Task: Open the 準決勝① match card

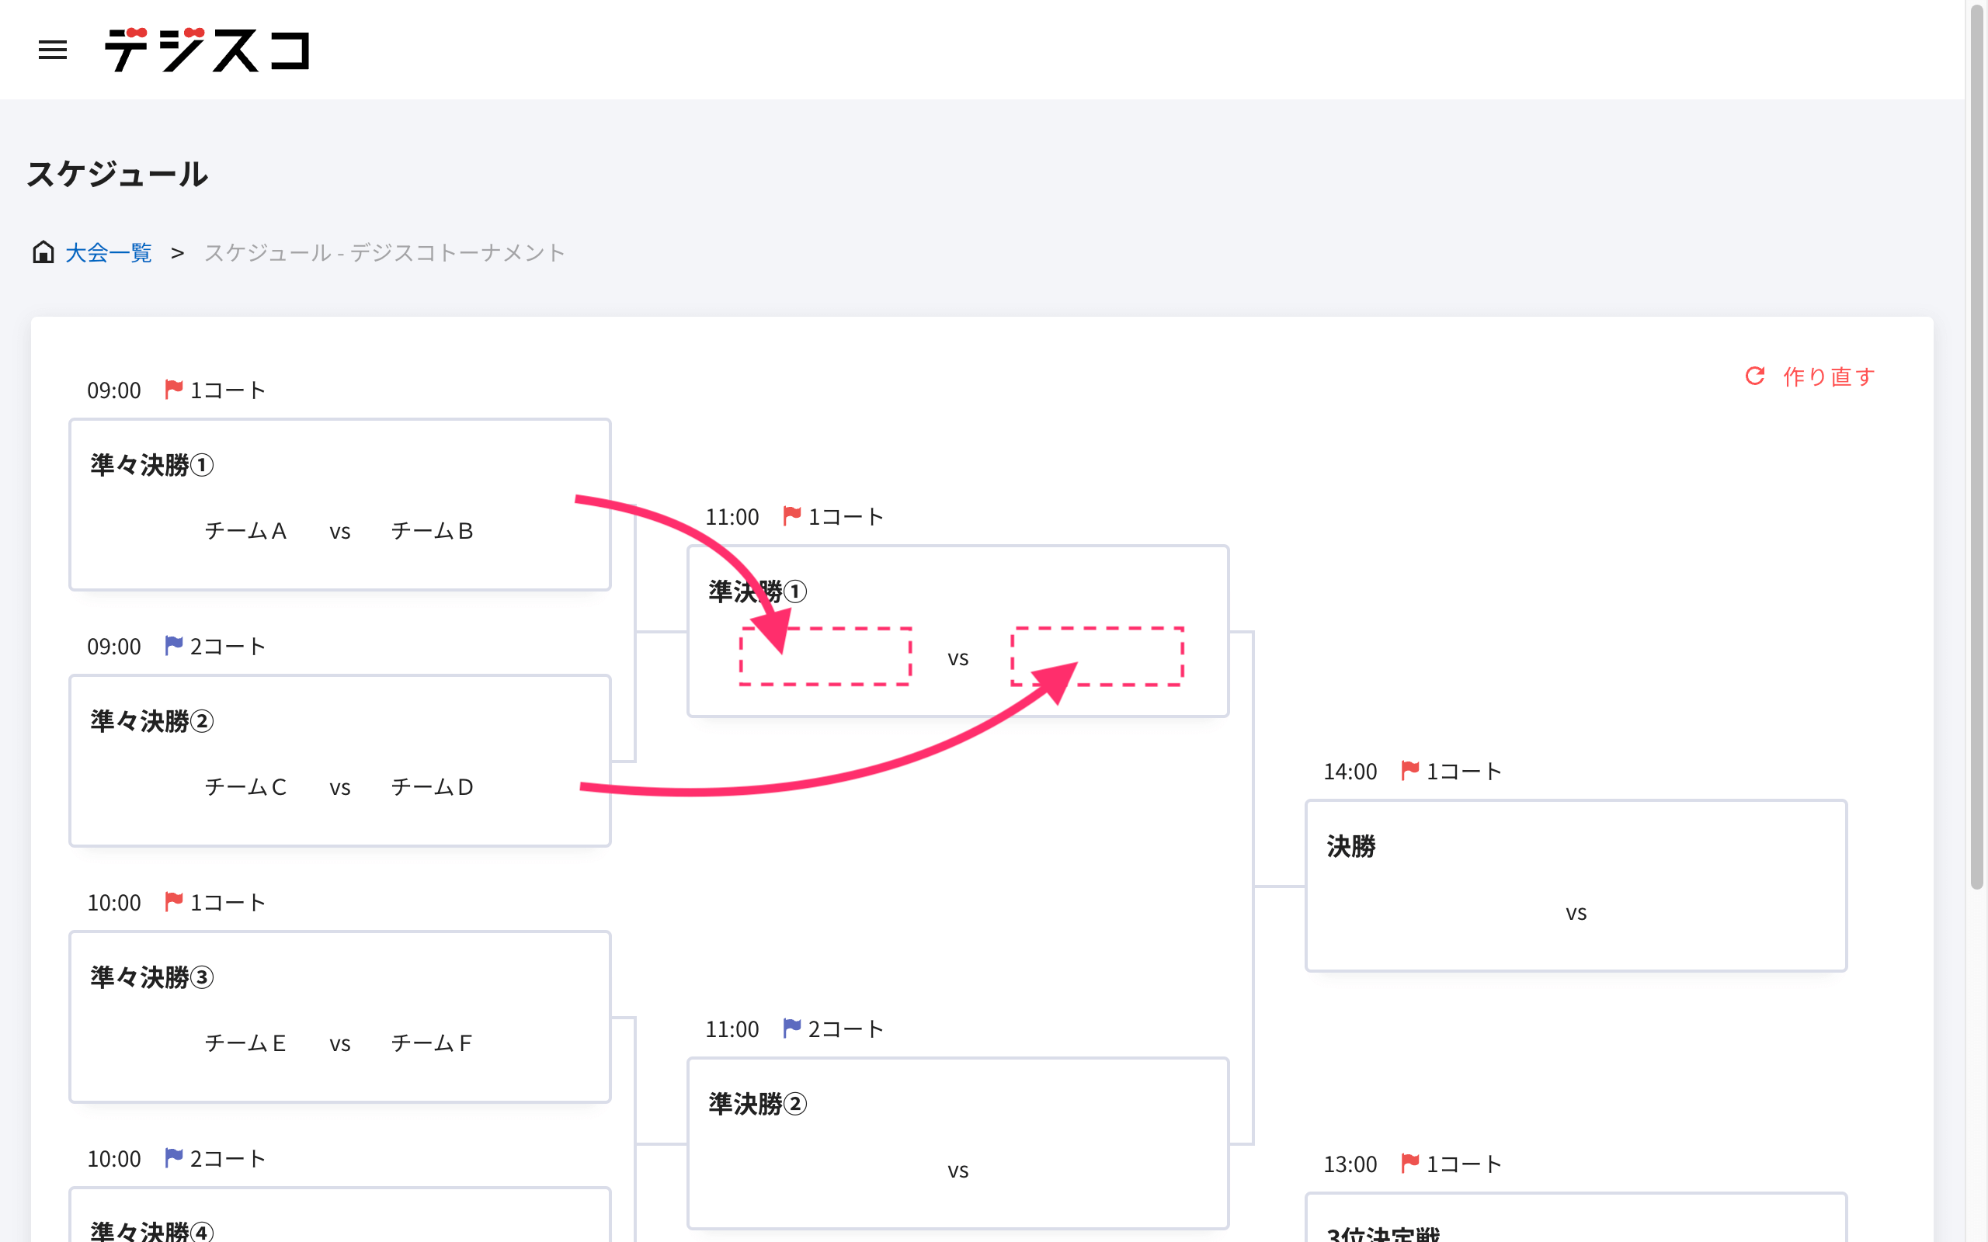Action: (x=958, y=631)
